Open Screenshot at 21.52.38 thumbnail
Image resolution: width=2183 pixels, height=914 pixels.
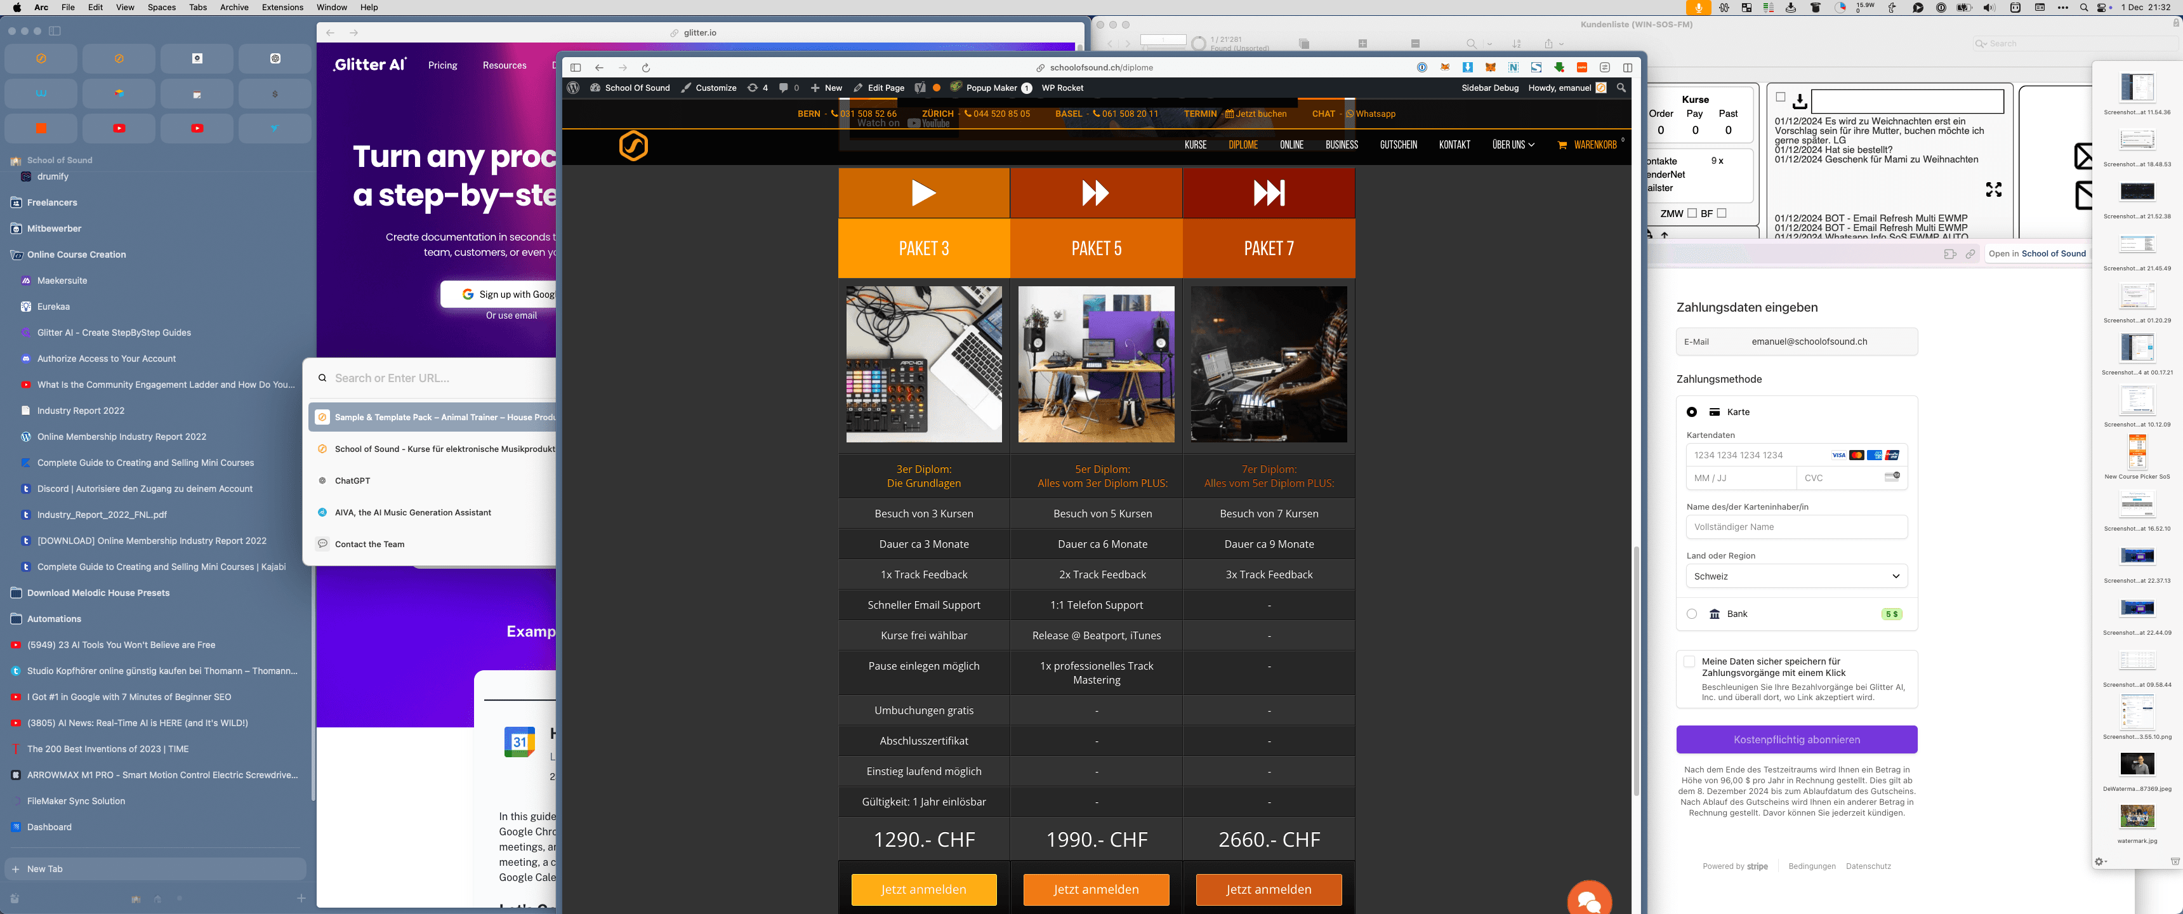coord(2137,192)
